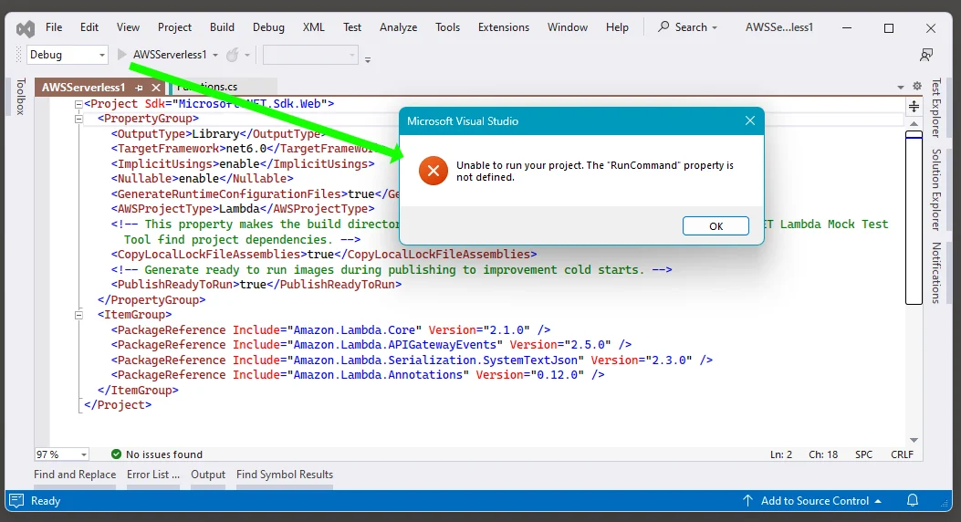Viewport: 961px width, 522px height.
Task: Open the Project menu
Action: tap(174, 27)
